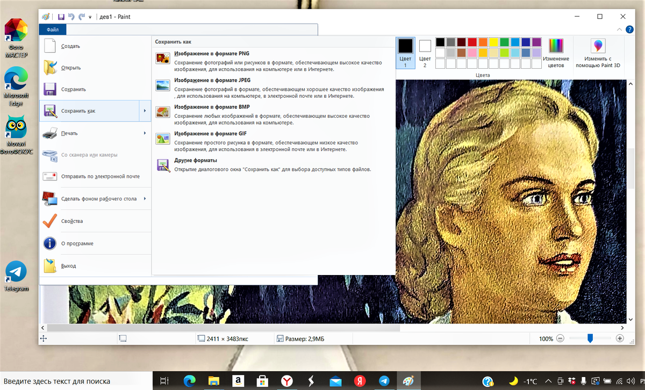
Task: Click the Другие форматы option title
Action: click(x=196, y=160)
